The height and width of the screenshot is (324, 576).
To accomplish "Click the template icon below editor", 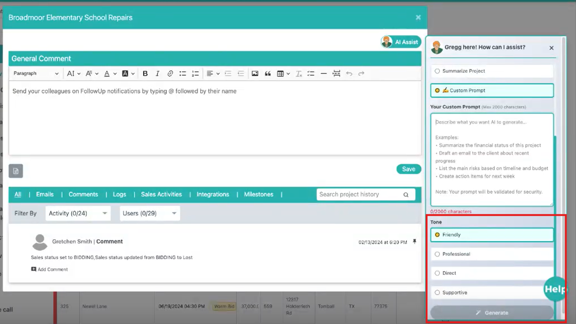I will [x=16, y=171].
